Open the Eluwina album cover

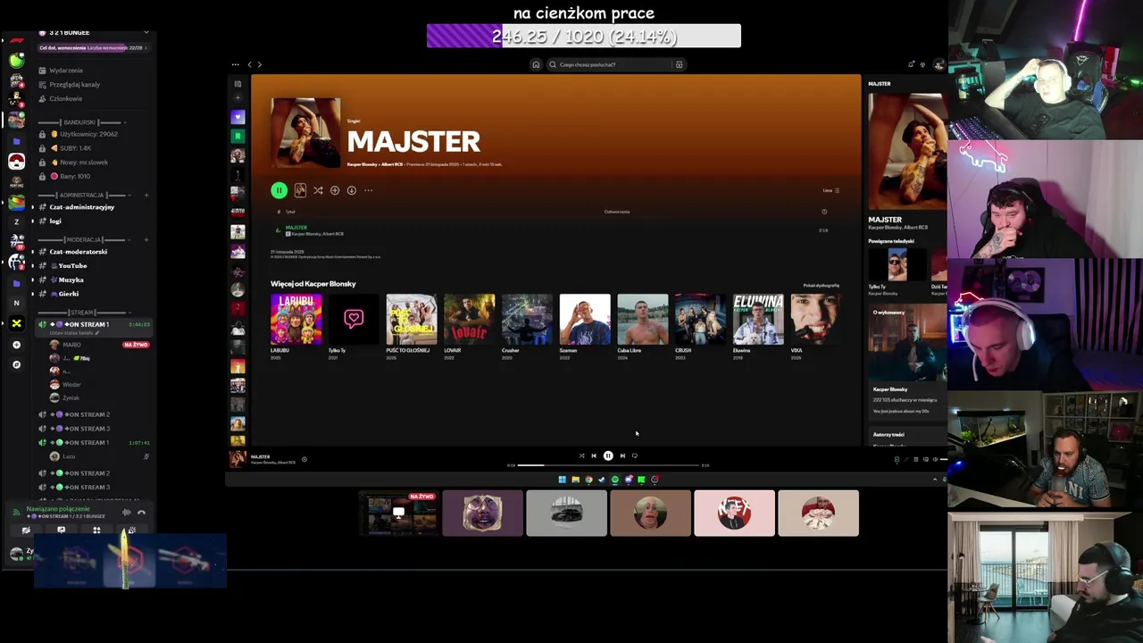click(x=758, y=319)
